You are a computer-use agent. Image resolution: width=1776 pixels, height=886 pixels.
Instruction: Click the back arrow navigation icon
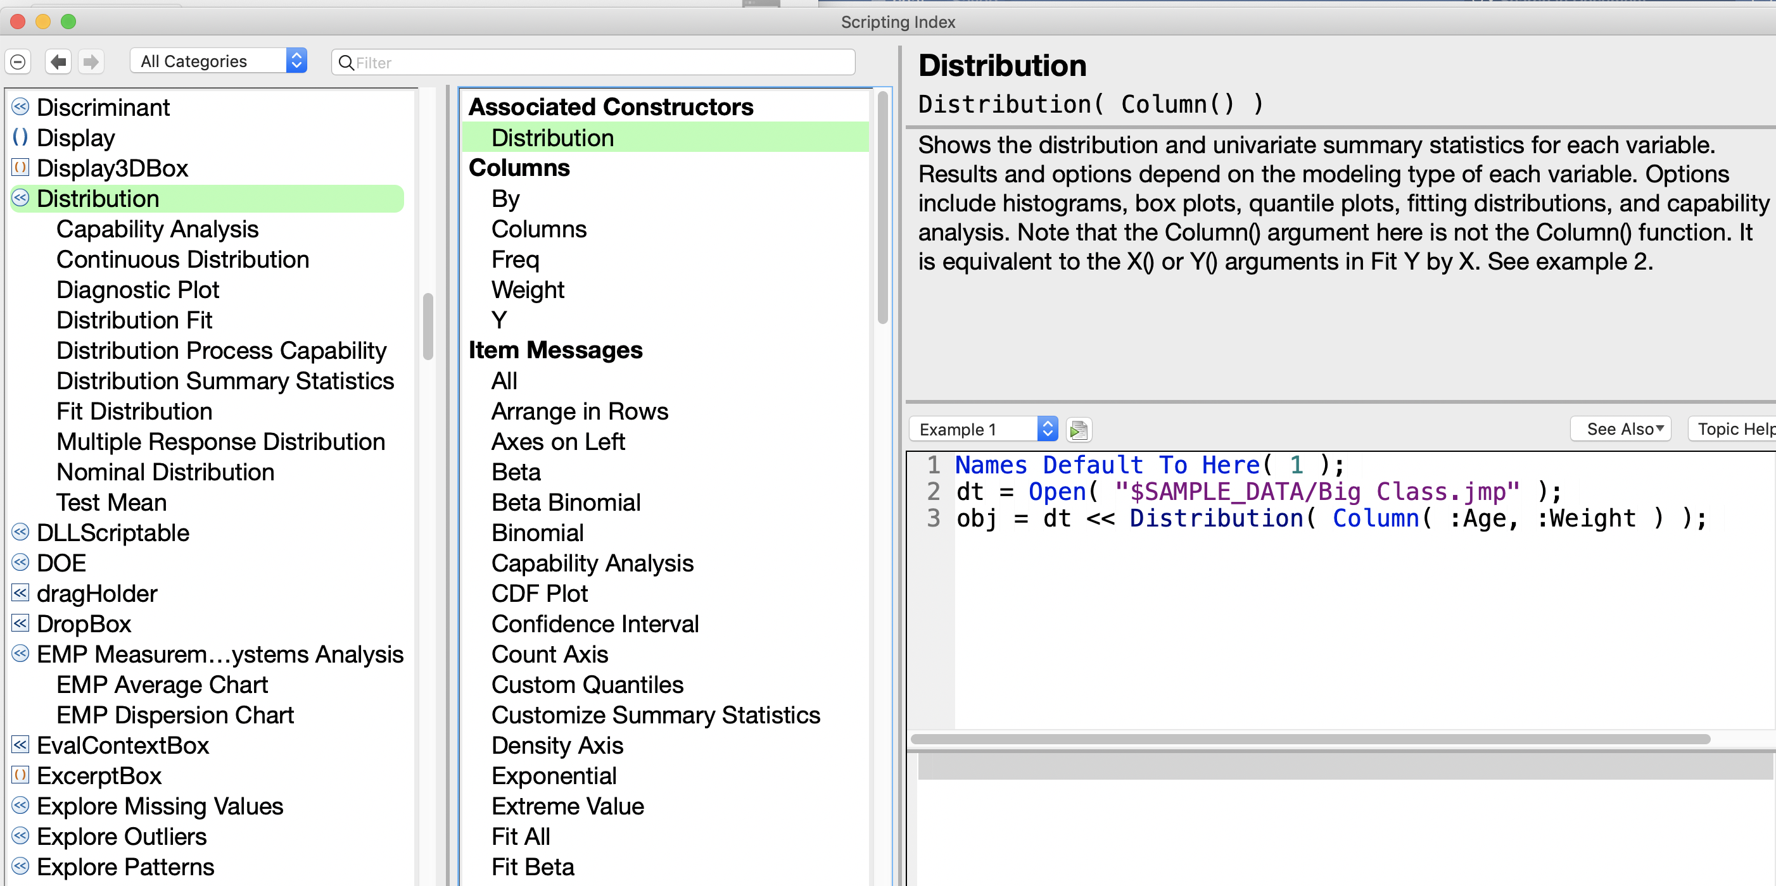[59, 62]
